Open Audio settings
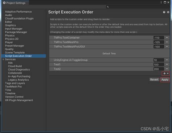 pyautogui.click(x=8, y=15)
